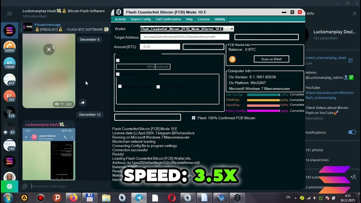Image resolution: width=361 pixels, height=203 pixels.
Task: Click the sat/byte unit box
Action: pyautogui.click(x=163, y=67)
